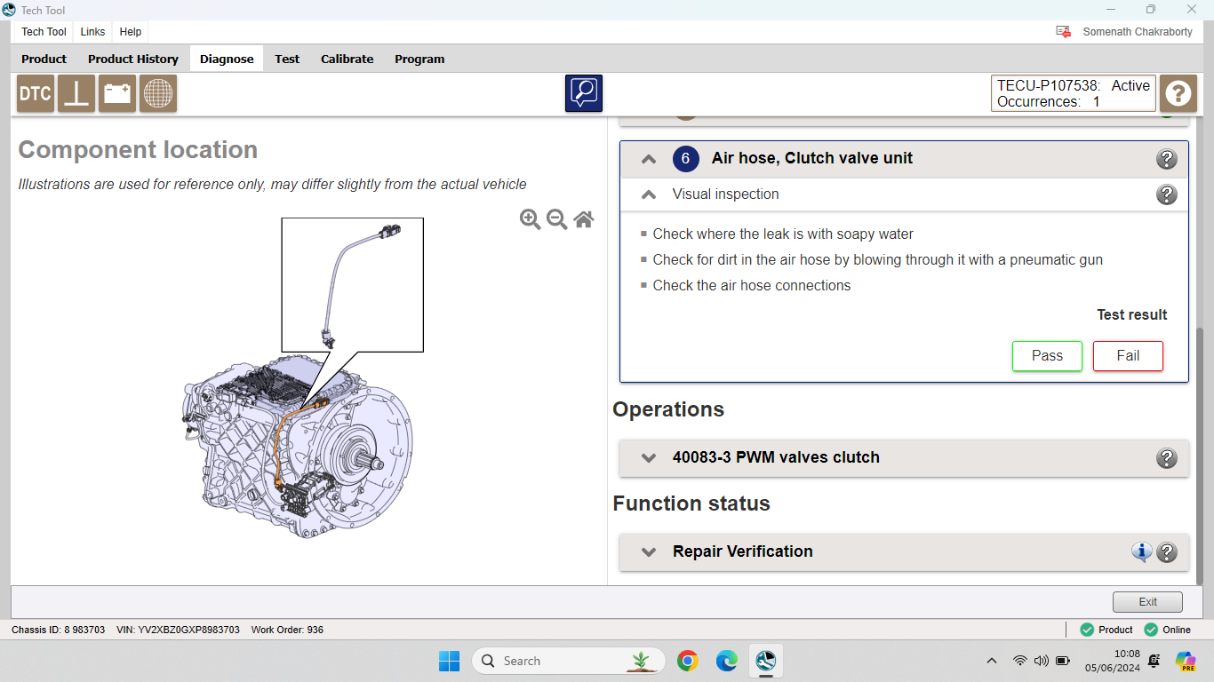This screenshot has height=682, width=1214.
Task: Click the taskbar Search box
Action: coord(570,661)
